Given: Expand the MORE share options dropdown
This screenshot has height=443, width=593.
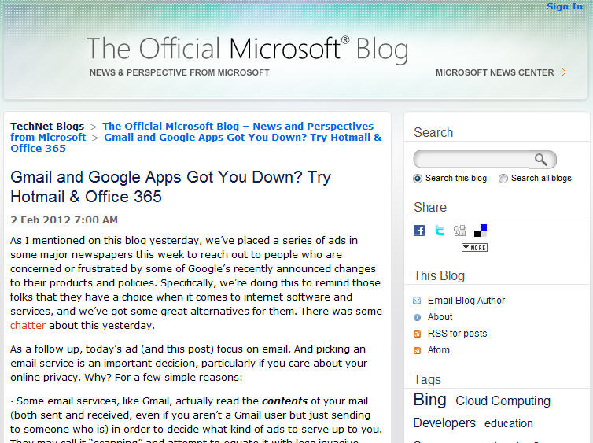Looking at the screenshot, I should [x=474, y=248].
